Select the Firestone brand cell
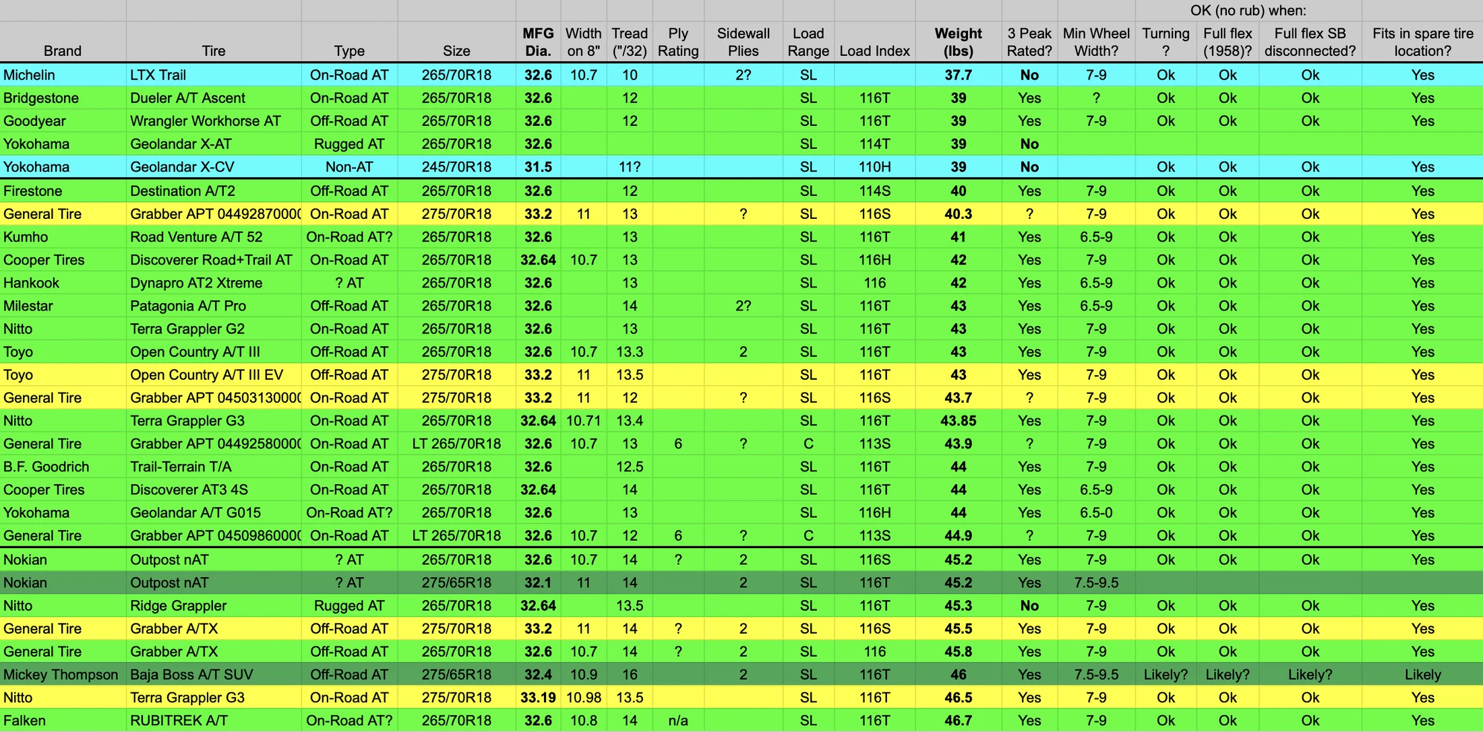This screenshot has height=732, width=1483. click(x=63, y=191)
